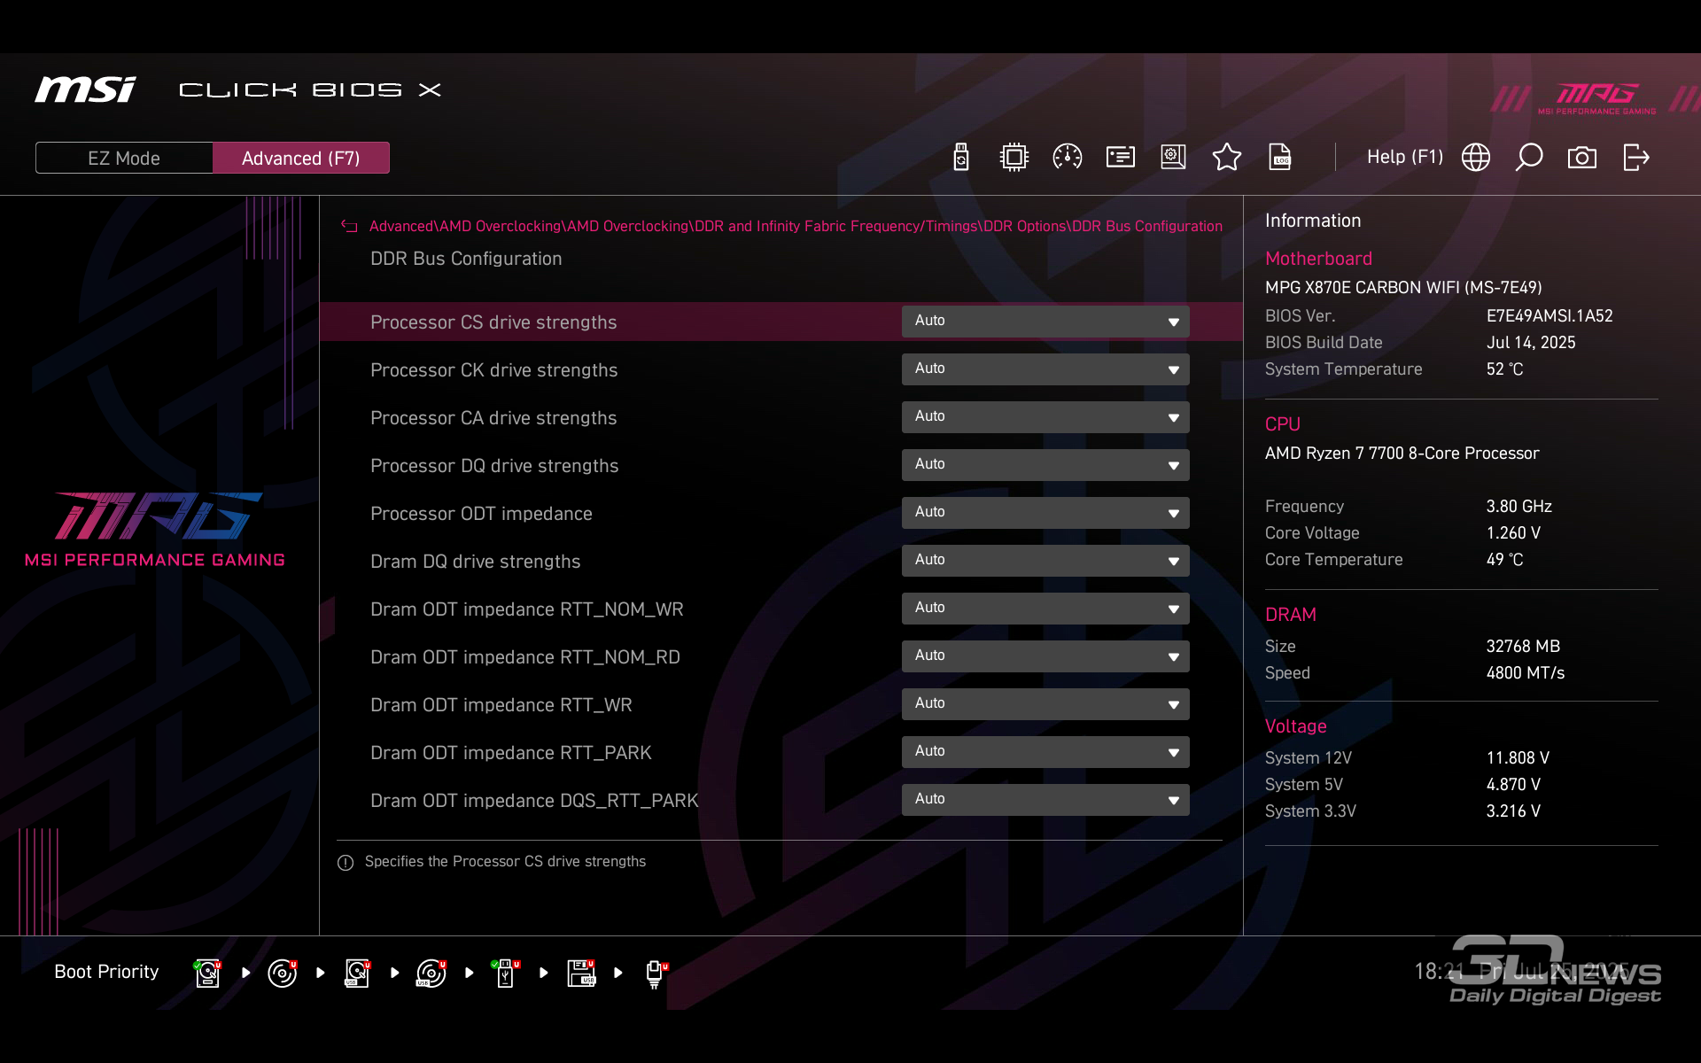Select the Advanced (F7) tab
Screen dimensions: 1701x1063
(301, 158)
